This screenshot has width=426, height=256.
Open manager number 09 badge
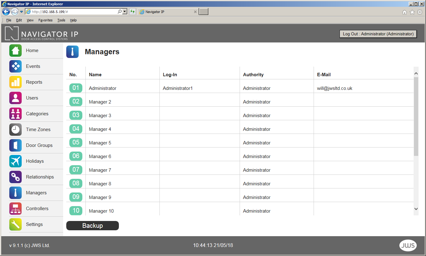pyautogui.click(x=76, y=197)
